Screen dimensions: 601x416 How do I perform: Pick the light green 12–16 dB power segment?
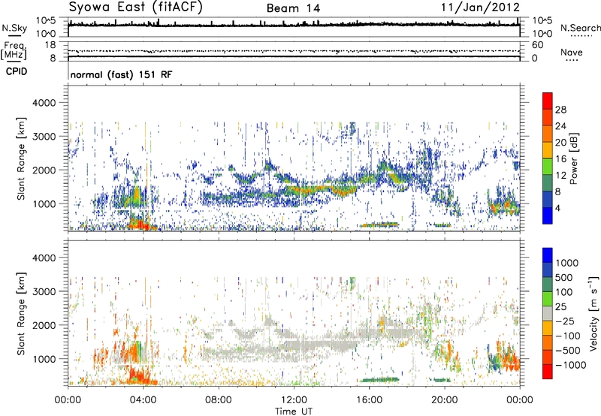548,167
